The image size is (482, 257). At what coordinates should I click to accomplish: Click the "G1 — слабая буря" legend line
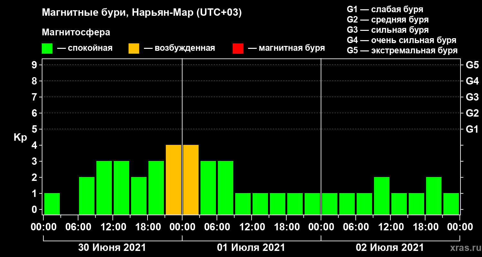(x=385, y=9)
